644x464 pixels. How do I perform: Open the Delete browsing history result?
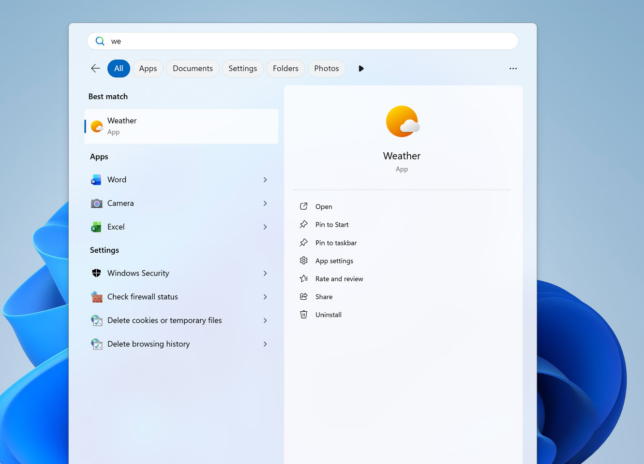coord(181,344)
